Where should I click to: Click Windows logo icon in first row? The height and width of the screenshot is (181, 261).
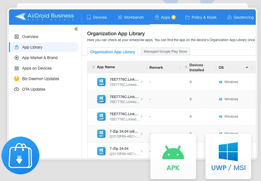(x=220, y=82)
